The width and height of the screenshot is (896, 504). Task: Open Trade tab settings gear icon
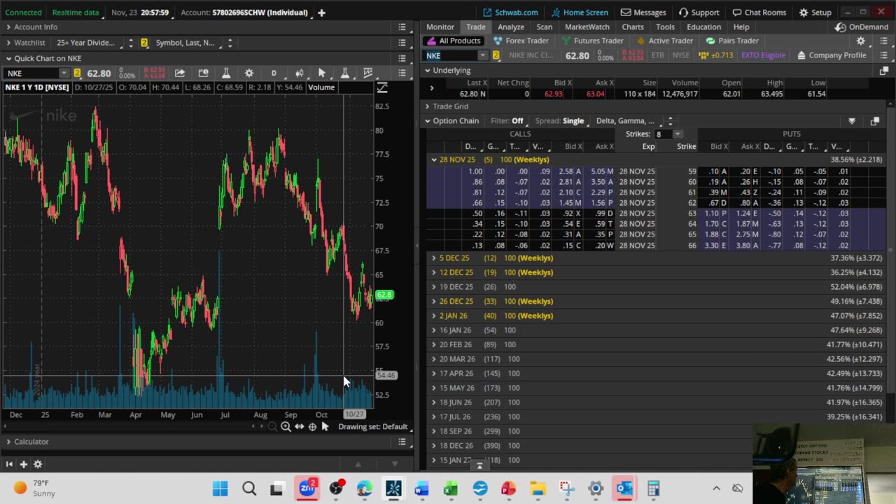coord(861,41)
